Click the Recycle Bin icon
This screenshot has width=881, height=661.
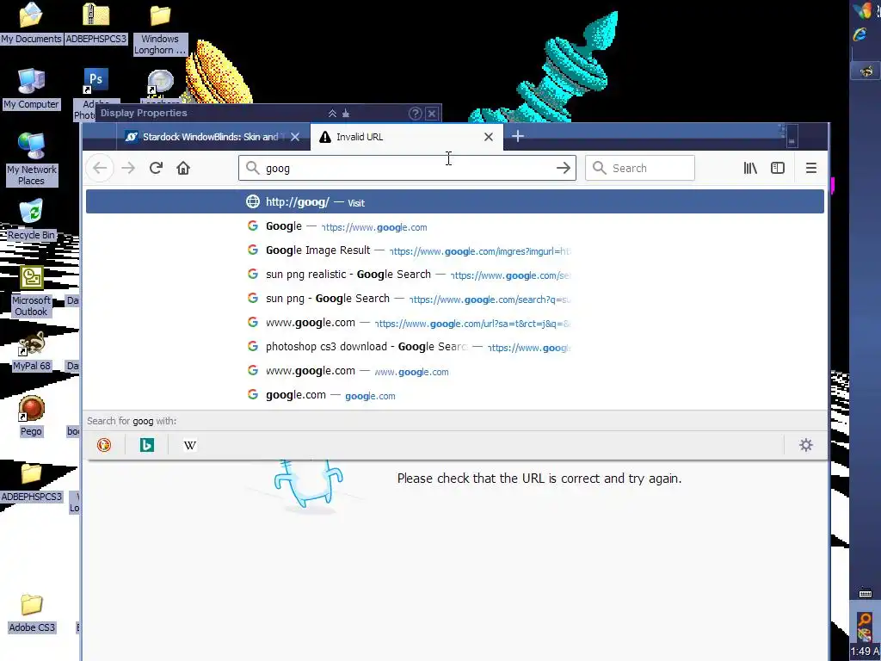(31, 219)
